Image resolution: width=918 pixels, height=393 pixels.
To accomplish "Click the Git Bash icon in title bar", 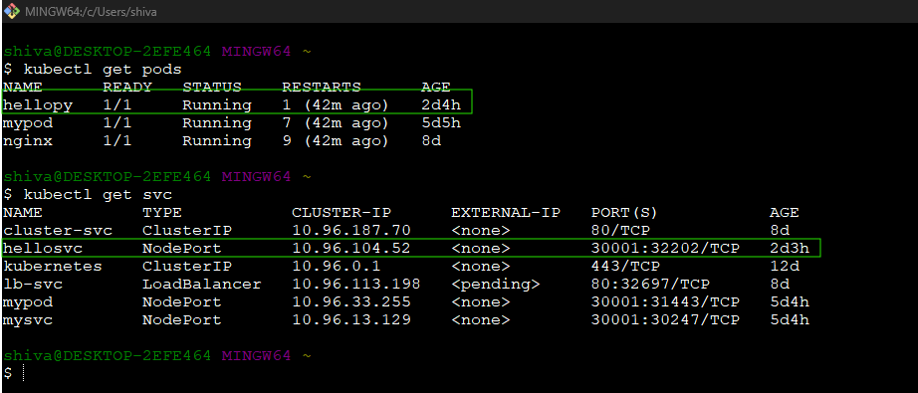I will point(11,11).
